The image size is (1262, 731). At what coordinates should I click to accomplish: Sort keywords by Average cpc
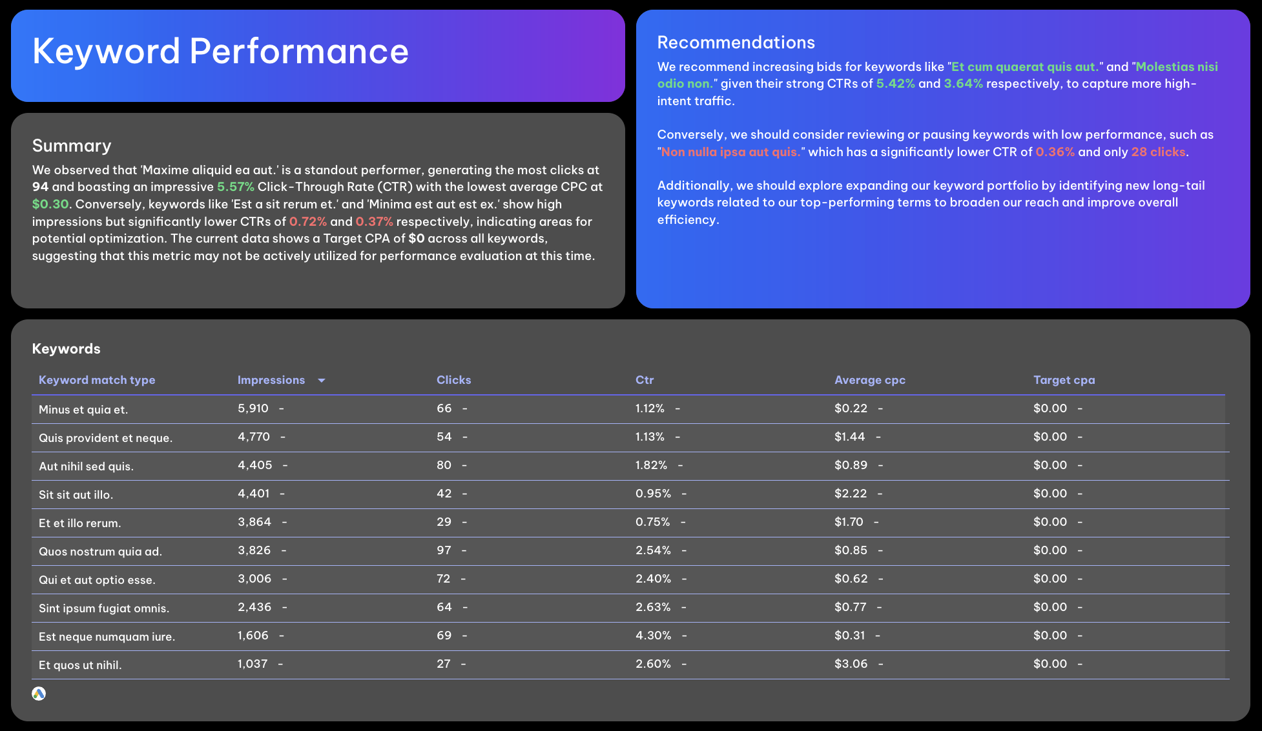[x=870, y=380]
